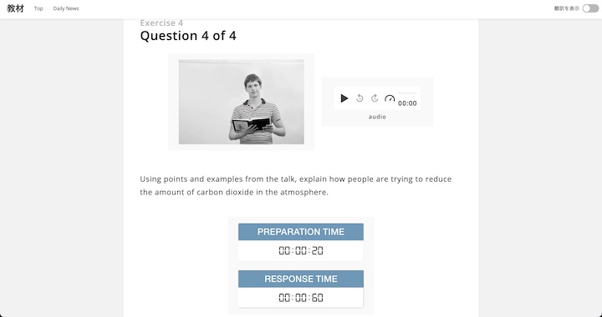Click the photo of man holding book
This screenshot has width=602, height=317.
point(241,102)
